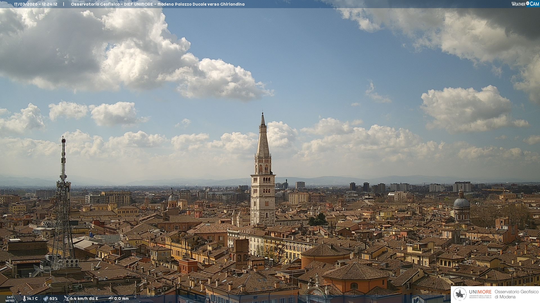Screen dimensions: 540x303
Task: Click the UNIMORE horseman seal emblem
Action: point(460,294)
